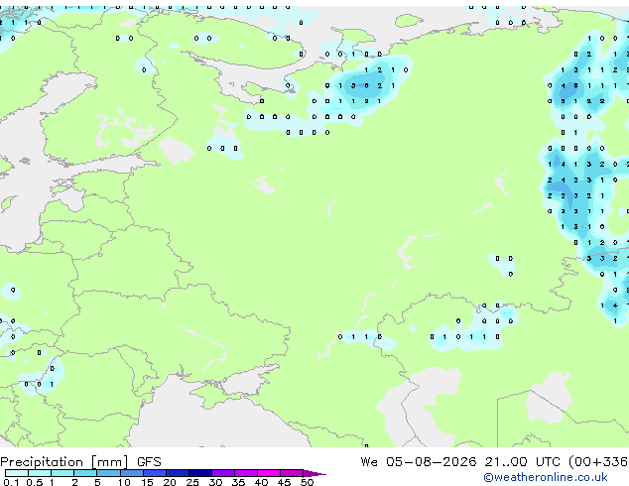Click the '10' legend scale label

pyautogui.click(x=124, y=482)
